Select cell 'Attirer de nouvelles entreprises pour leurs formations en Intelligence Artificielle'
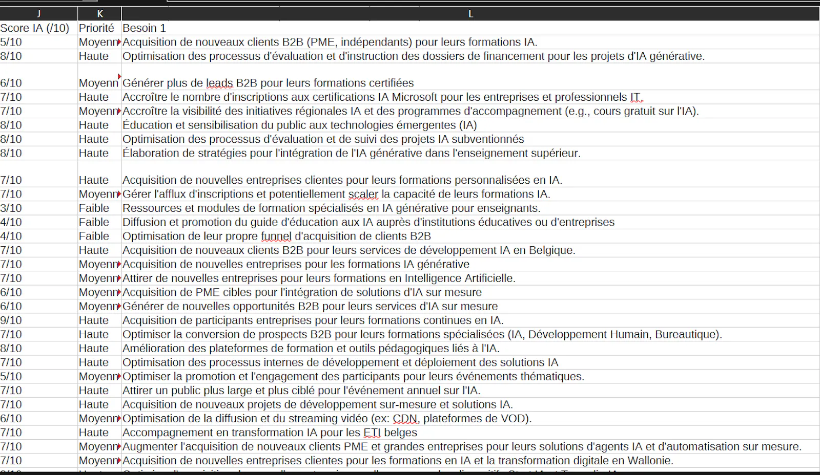820x475 pixels. pyautogui.click(x=470, y=278)
